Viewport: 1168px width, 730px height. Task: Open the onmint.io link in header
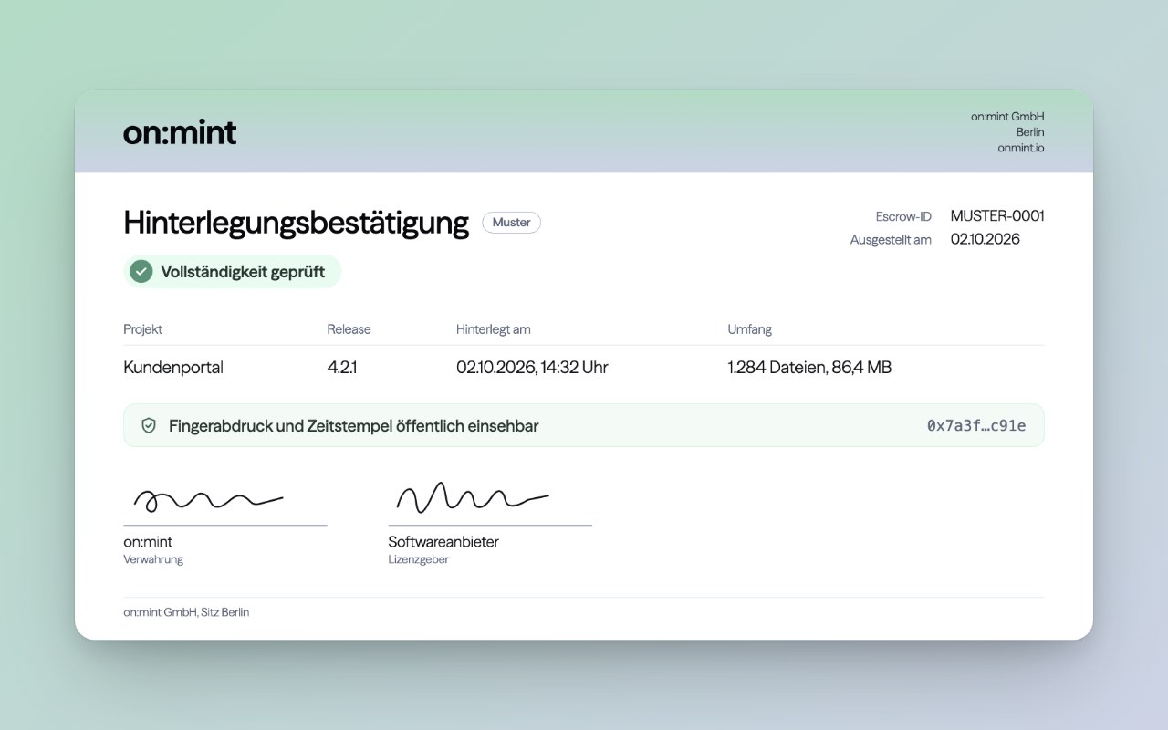point(1021,148)
